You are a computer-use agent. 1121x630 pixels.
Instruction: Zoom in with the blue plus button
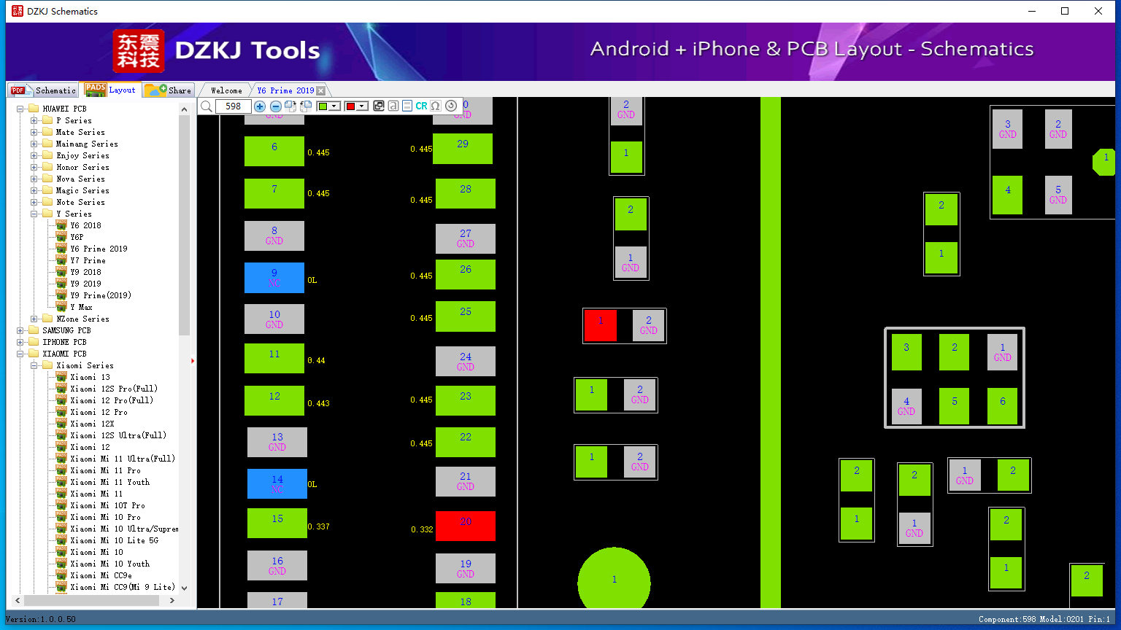(x=260, y=106)
